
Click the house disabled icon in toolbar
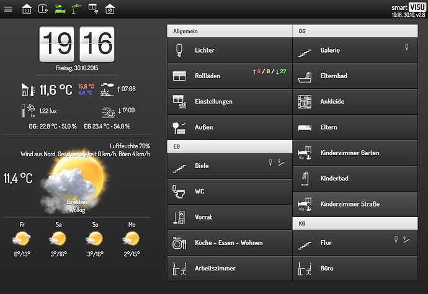point(110,9)
